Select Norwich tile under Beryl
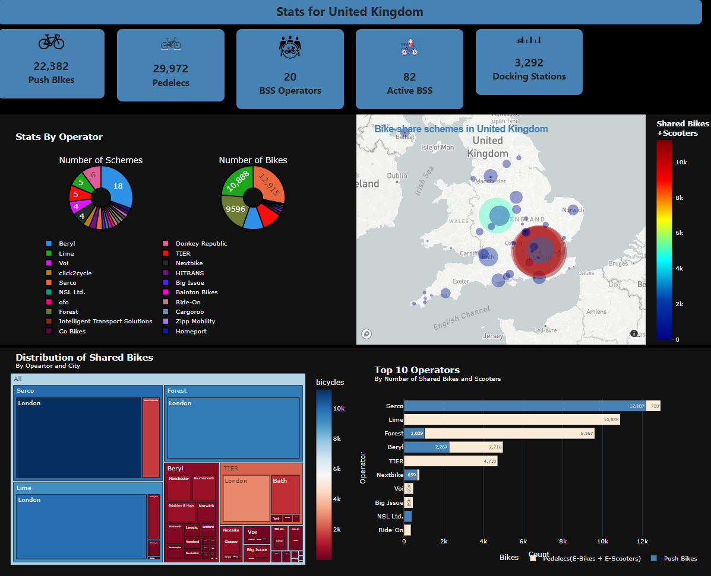Viewport: 711px width, 576px height. [x=206, y=512]
